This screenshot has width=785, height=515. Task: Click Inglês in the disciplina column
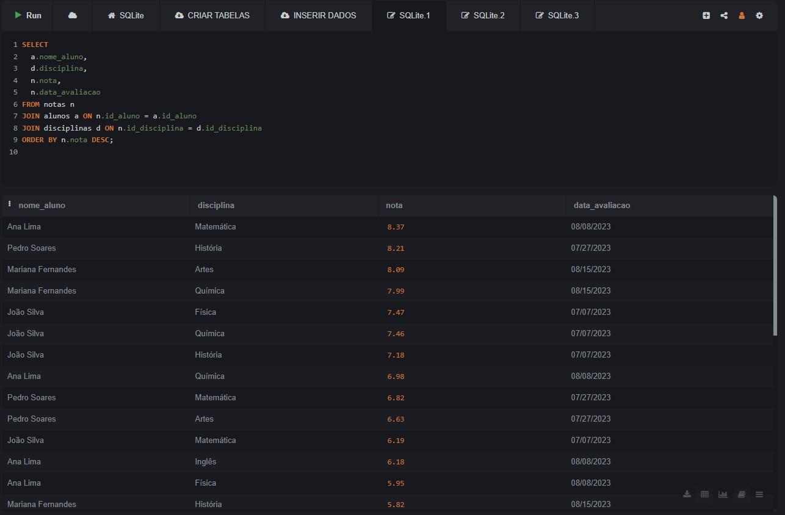point(206,461)
